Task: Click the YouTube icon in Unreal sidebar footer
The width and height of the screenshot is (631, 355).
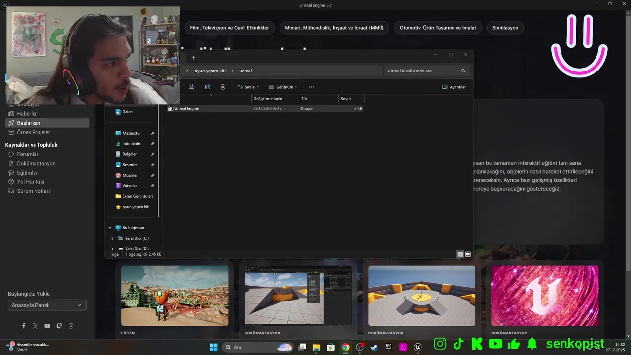Action: click(x=47, y=326)
